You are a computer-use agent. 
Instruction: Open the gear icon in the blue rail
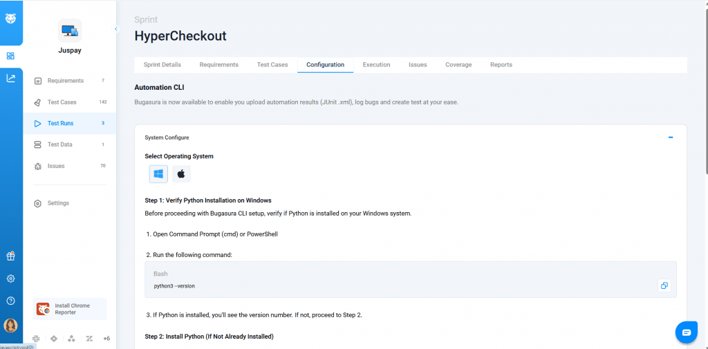pos(10,279)
